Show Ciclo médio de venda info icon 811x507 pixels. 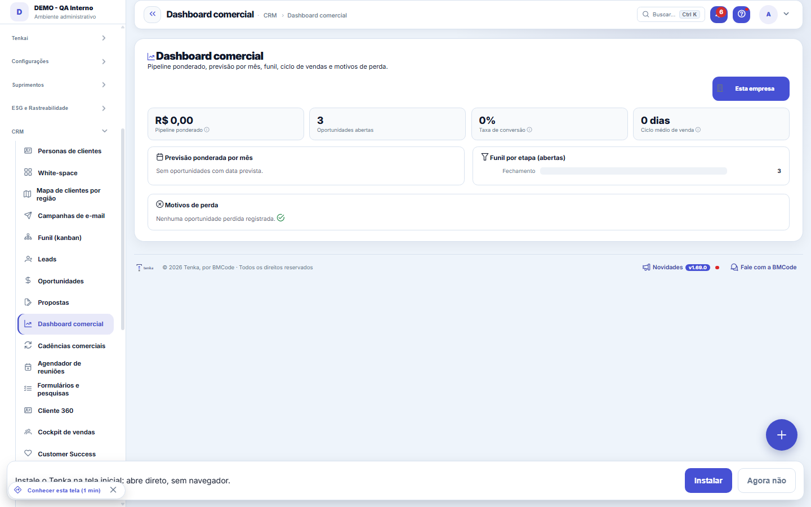coord(698,130)
